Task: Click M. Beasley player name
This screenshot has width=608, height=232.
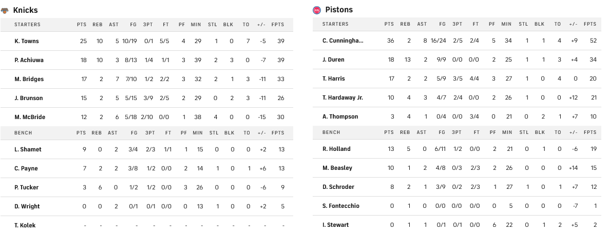Action: click(337, 168)
